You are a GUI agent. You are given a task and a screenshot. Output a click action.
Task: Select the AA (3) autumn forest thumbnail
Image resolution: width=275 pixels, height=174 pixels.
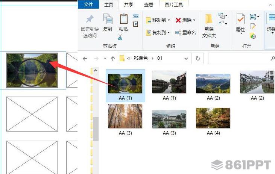(x=125, y=116)
